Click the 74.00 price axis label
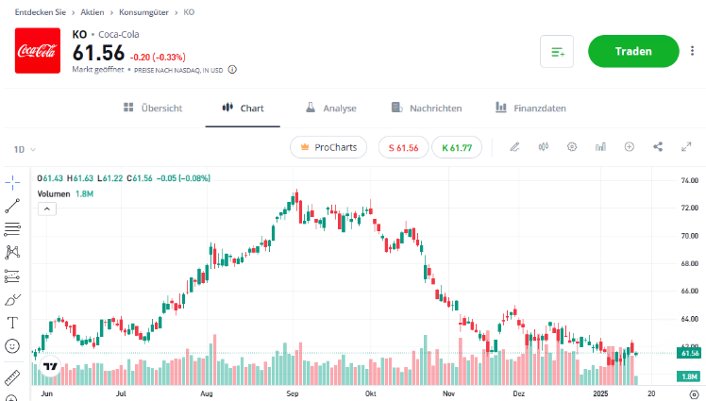This screenshot has height=401, width=706. pyautogui.click(x=689, y=180)
